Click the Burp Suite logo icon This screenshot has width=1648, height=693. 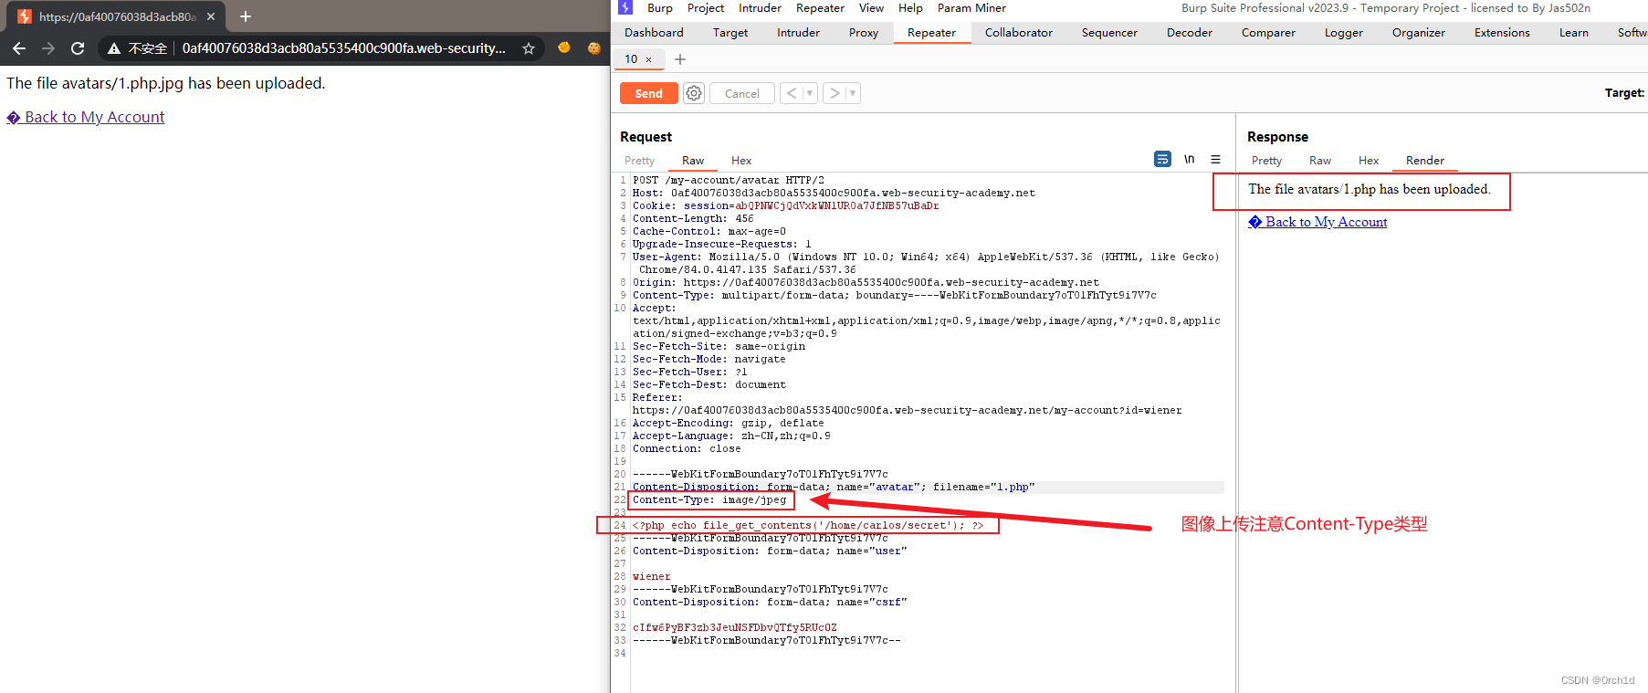625,7
